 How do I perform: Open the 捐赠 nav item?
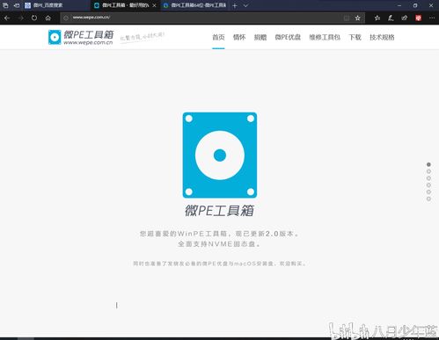tap(260, 38)
